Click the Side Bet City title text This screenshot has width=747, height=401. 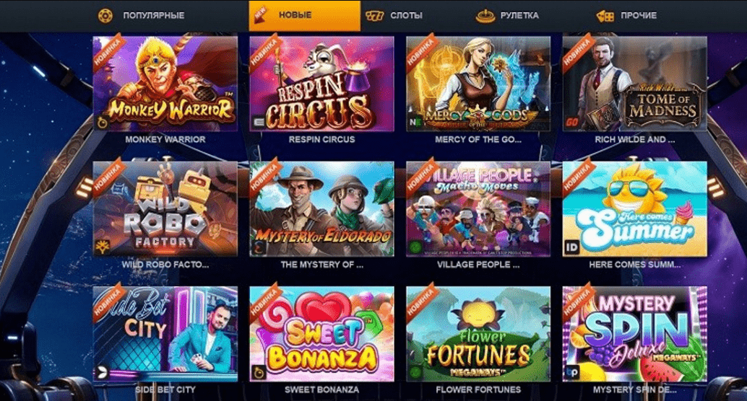point(165,389)
